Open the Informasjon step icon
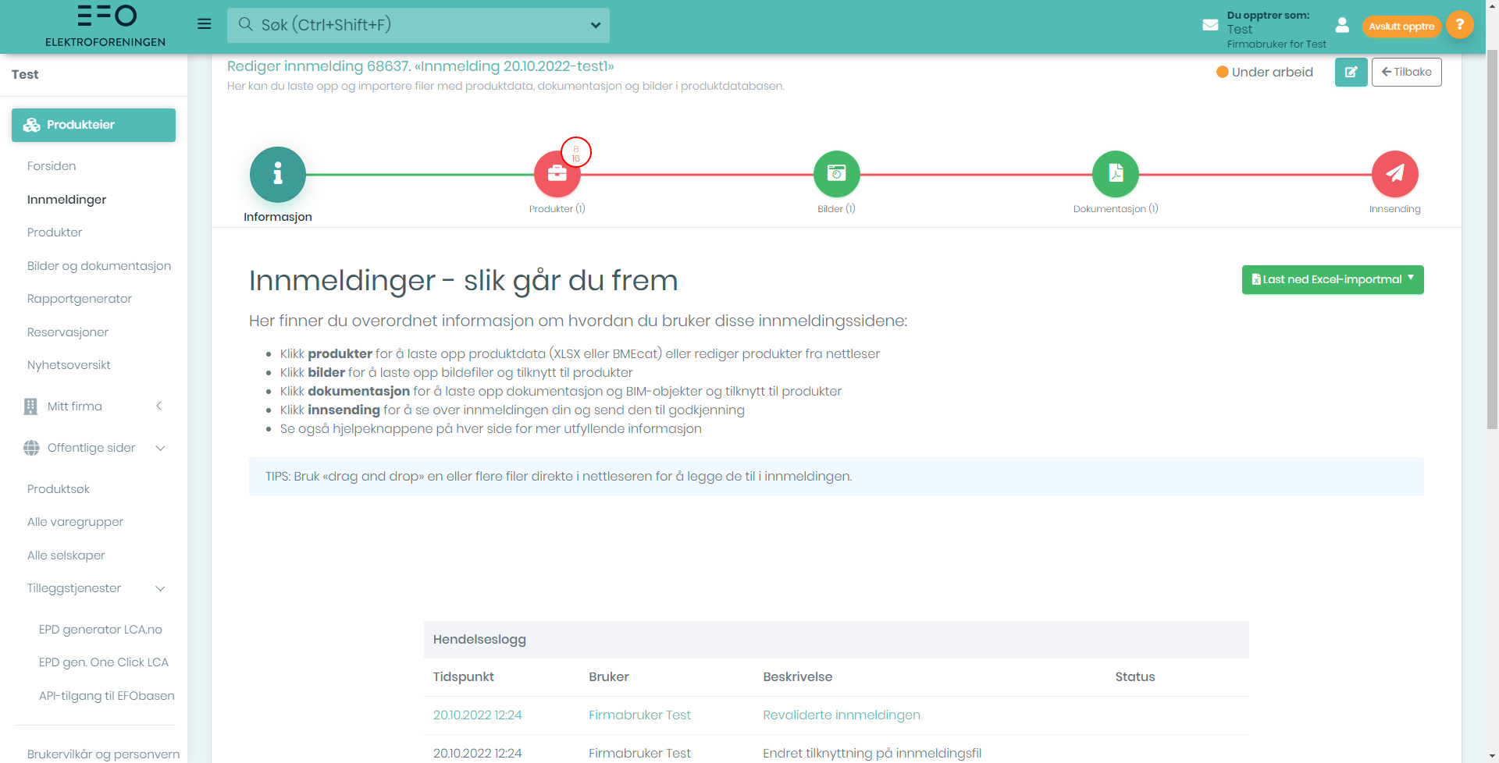Viewport: 1499px width, 763px height. 277,174
